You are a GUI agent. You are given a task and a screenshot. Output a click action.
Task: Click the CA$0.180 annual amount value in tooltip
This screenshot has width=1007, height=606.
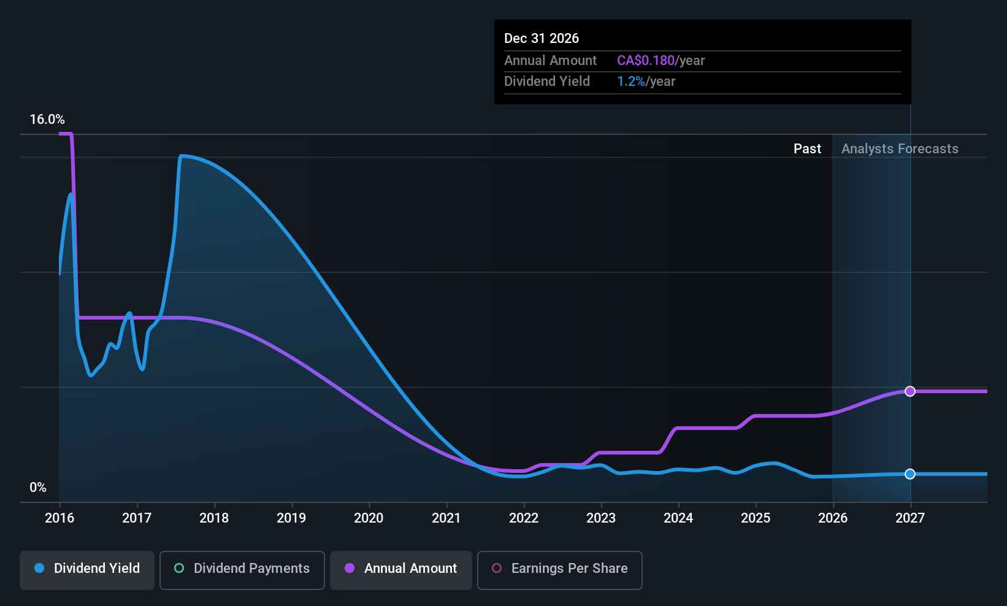click(645, 61)
